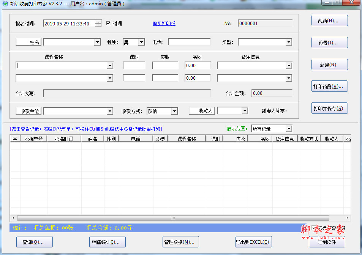Click table's 应收 column header
The height and width of the screenshot is (255, 362).
click(235, 139)
